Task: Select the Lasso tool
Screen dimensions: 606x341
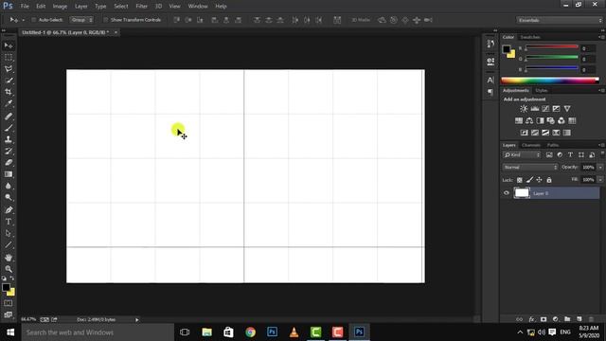Action: (9, 69)
